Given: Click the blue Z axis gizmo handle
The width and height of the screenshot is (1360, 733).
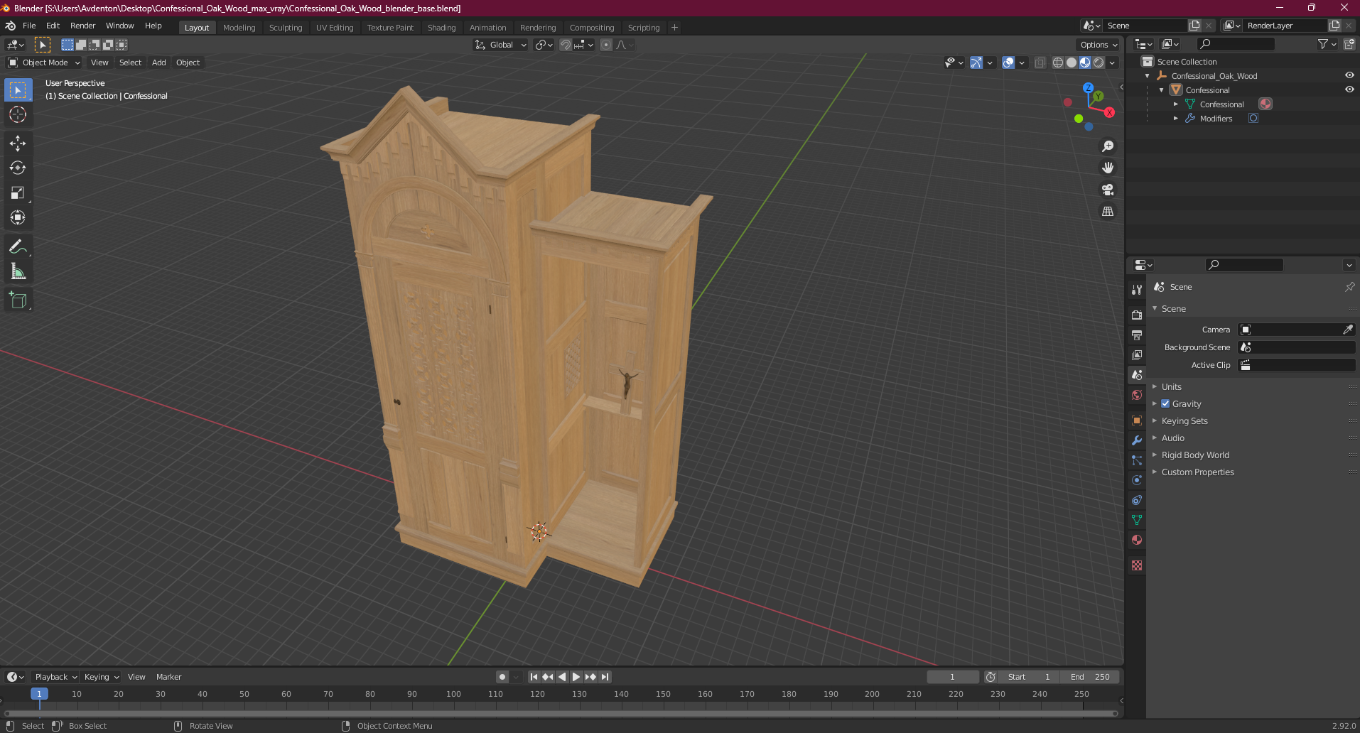Looking at the screenshot, I should [x=1088, y=87].
